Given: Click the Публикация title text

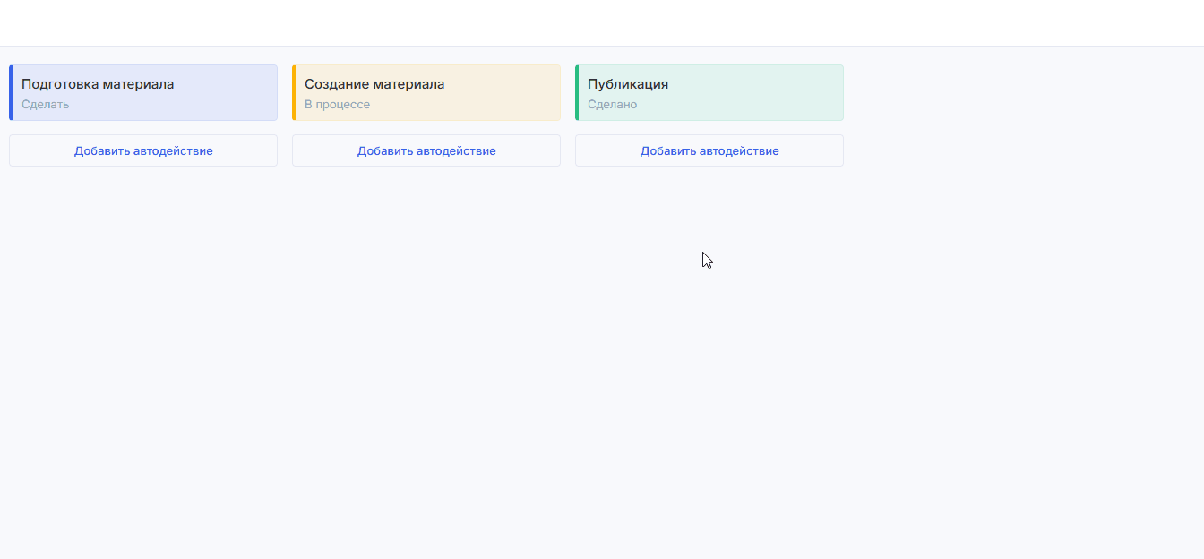Looking at the screenshot, I should (628, 84).
